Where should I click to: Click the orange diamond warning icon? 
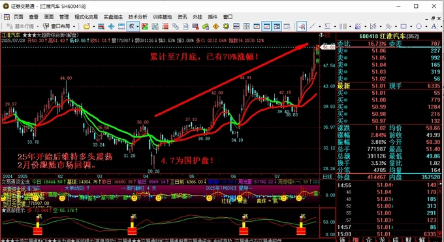(216, 26)
